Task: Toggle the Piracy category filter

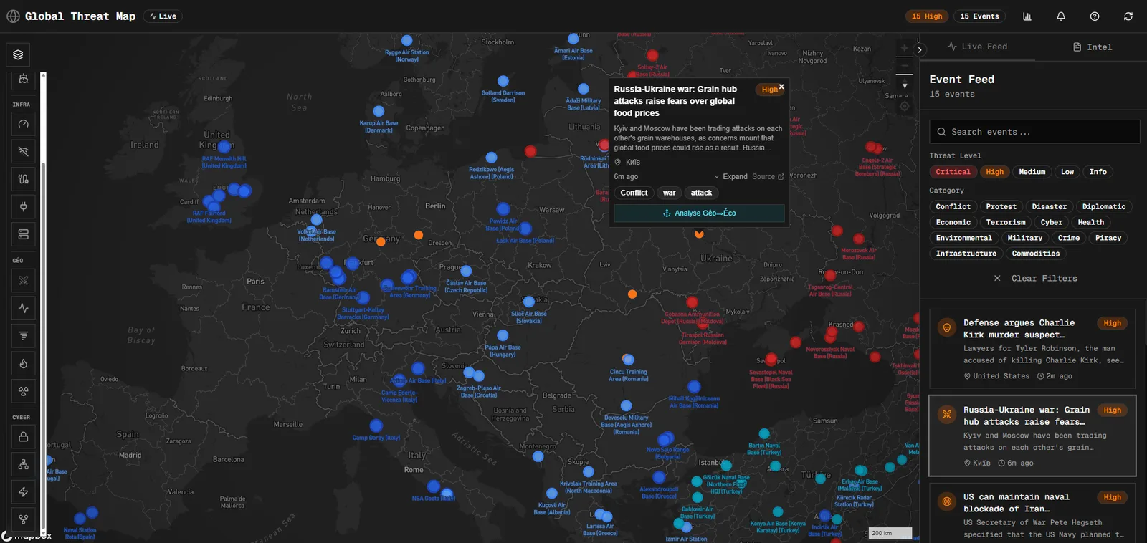Action: click(x=1108, y=239)
